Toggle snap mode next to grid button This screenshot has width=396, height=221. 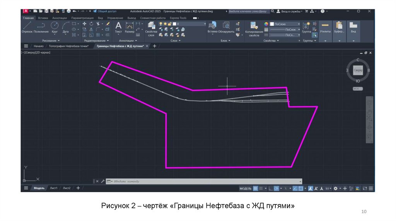point(262,188)
